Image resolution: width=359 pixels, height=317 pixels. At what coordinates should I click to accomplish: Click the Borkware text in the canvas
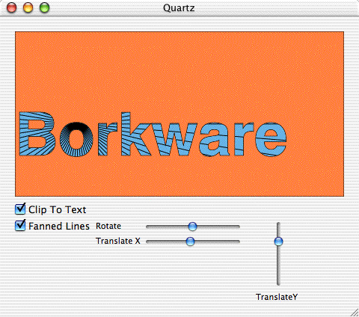pyautogui.click(x=153, y=135)
